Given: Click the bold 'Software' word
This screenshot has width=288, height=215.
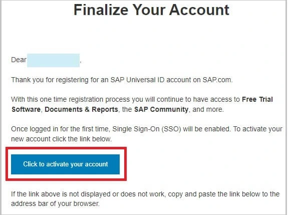Looking at the screenshot, I should point(26,110).
